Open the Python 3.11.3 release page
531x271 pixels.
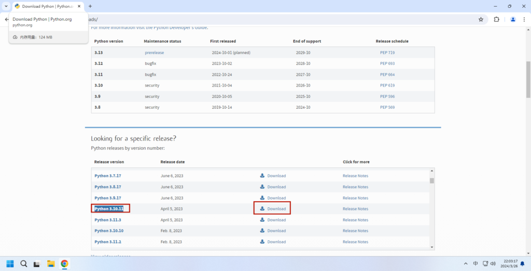coord(108,220)
